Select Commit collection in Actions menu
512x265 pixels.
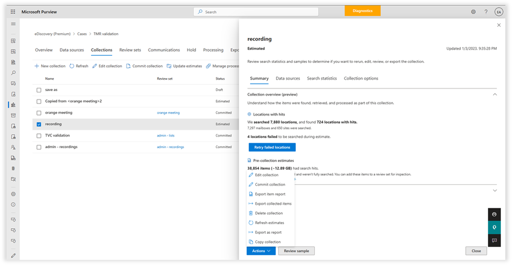(x=270, y=185)
